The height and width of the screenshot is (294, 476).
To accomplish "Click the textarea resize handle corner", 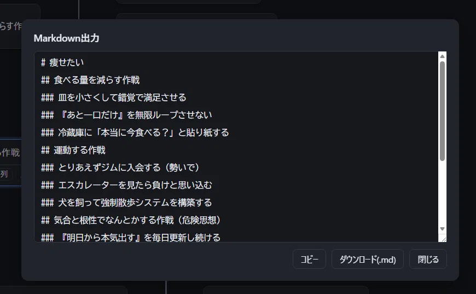I will 444,239.
